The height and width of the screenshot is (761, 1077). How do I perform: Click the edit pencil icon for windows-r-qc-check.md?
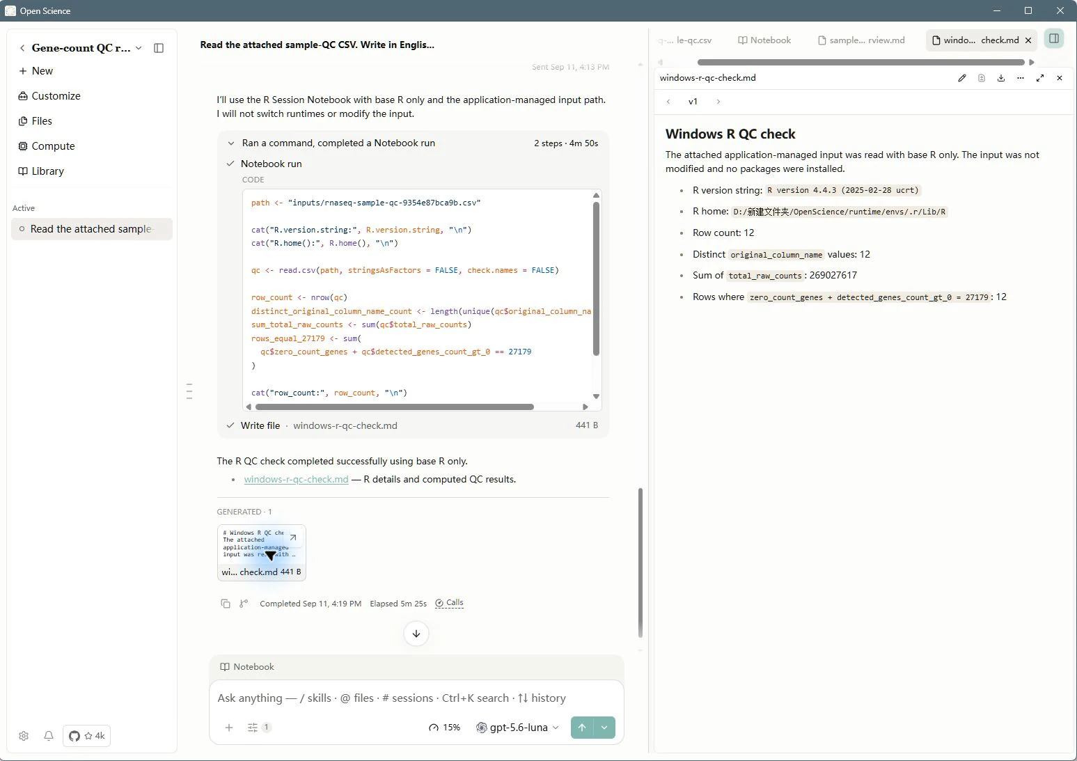pyautogui.click(x=962, y=78)
